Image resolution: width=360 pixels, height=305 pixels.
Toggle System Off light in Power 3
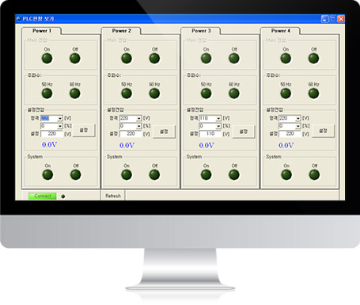234,175
